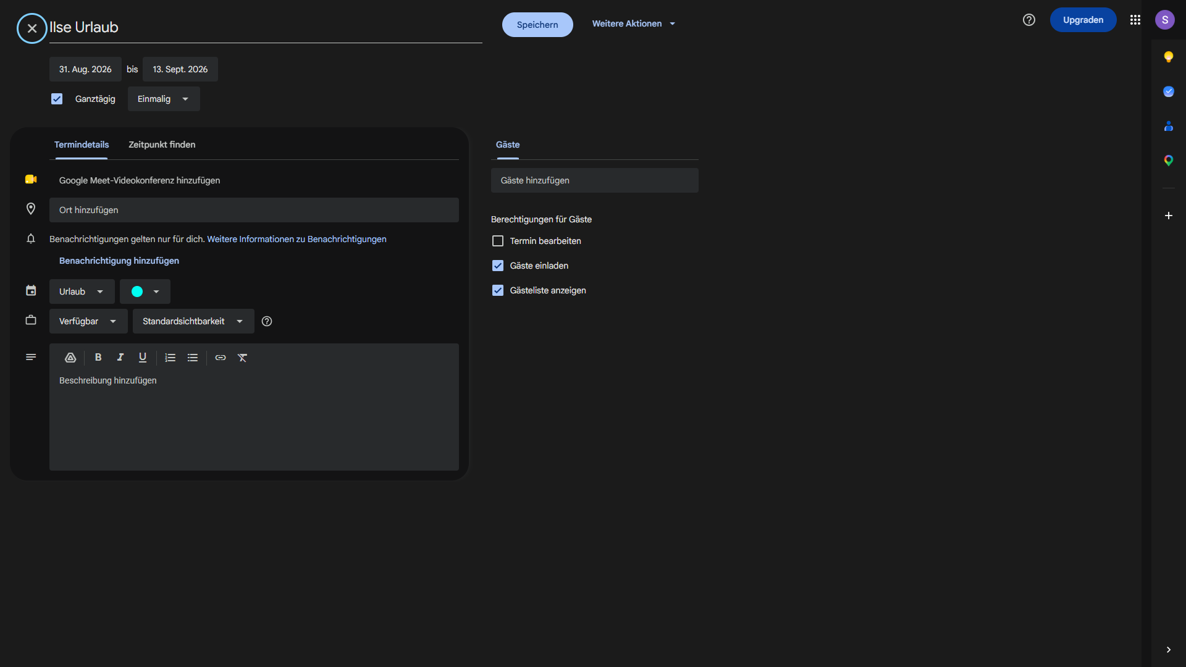The image size is (1186, 667).
Task: Change the end date 13. Sept. 2026
Action: (x=180, y=69)
